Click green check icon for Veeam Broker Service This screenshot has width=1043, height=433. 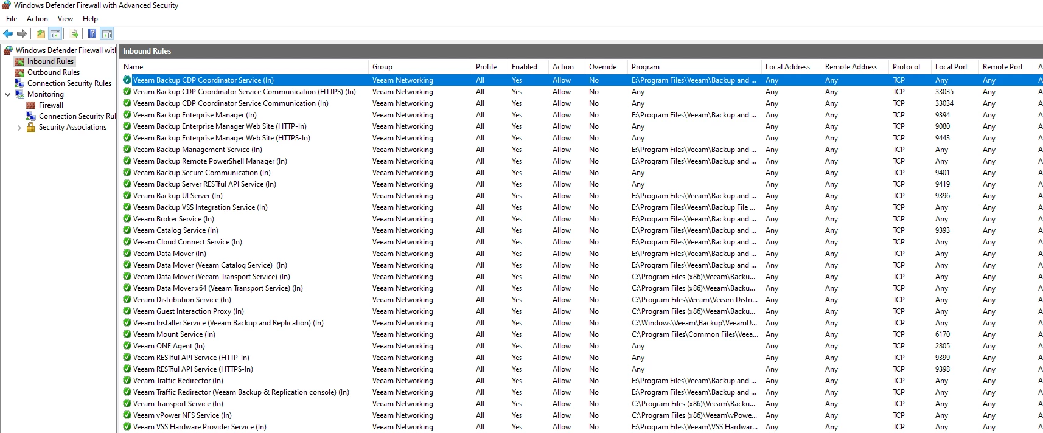coord(127,219)
